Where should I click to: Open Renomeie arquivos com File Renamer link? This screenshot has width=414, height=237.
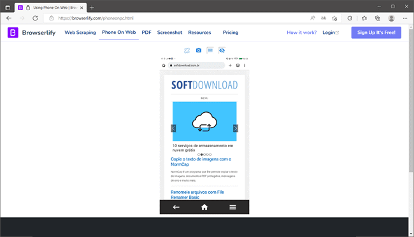click(197, 194)
